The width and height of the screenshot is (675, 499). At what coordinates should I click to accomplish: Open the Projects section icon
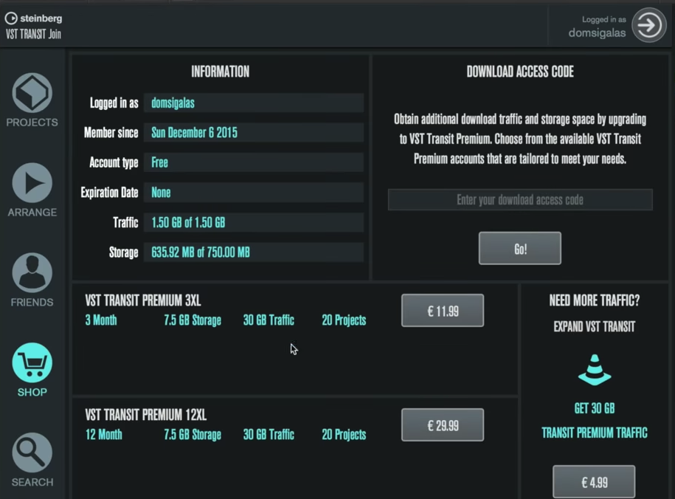click(x=32, y=93)
